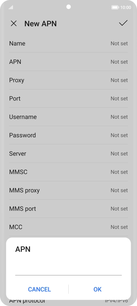137x306 pixels.
Task: Cancel the APN dialog
Action: point(39,289)
